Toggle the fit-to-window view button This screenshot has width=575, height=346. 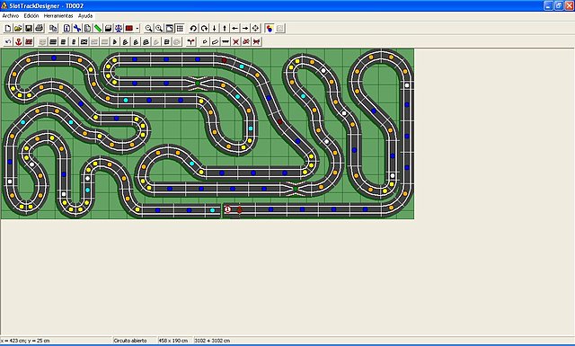pyautogui.click(x=170, y=28)
